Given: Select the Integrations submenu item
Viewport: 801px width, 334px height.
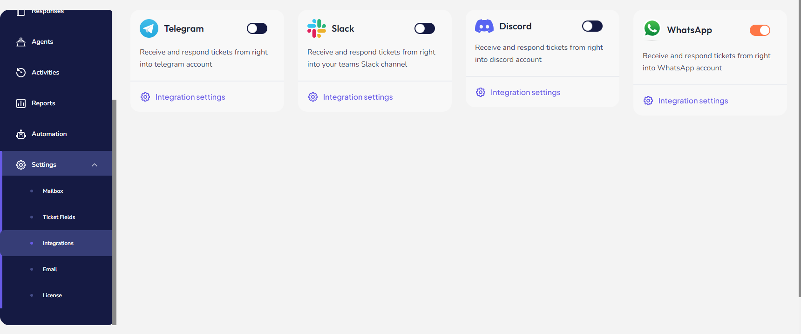Looking at the screenshot, I should point(57,243).
